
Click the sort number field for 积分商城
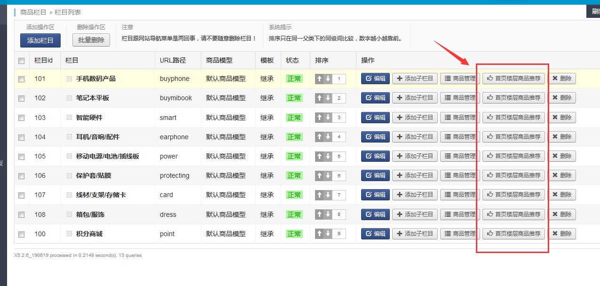click(339, 234)
